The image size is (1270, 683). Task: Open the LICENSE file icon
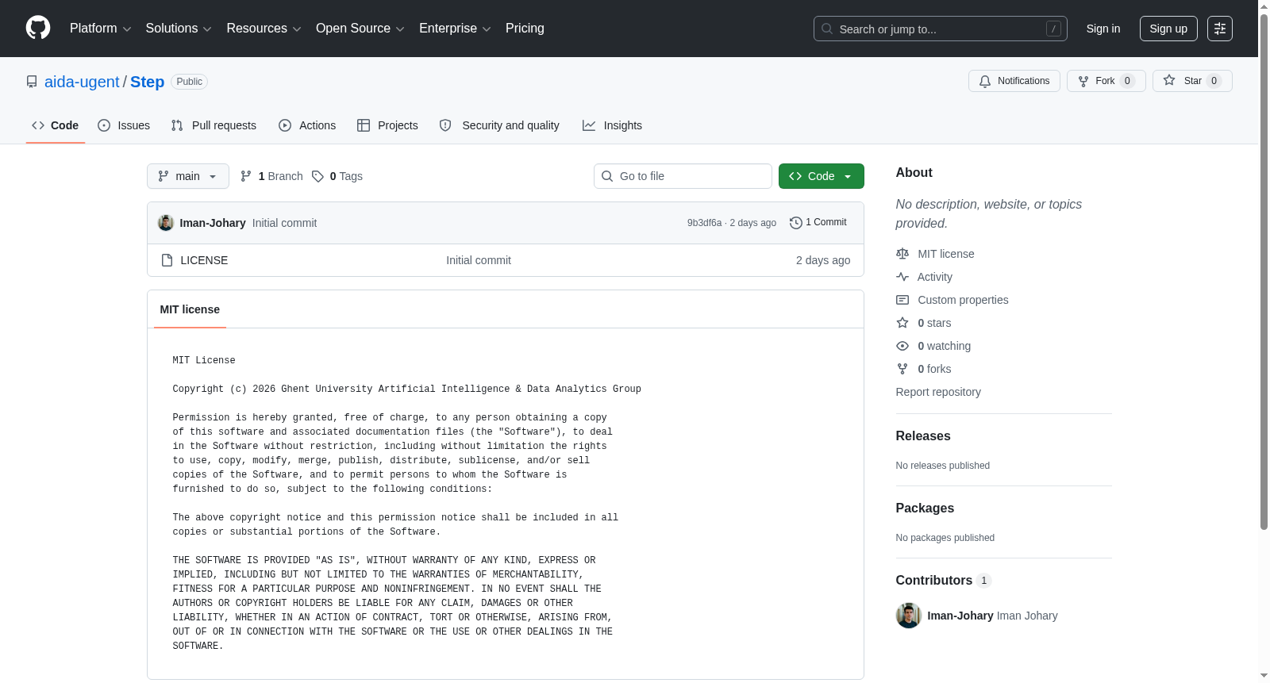click(x=167, y=260)
